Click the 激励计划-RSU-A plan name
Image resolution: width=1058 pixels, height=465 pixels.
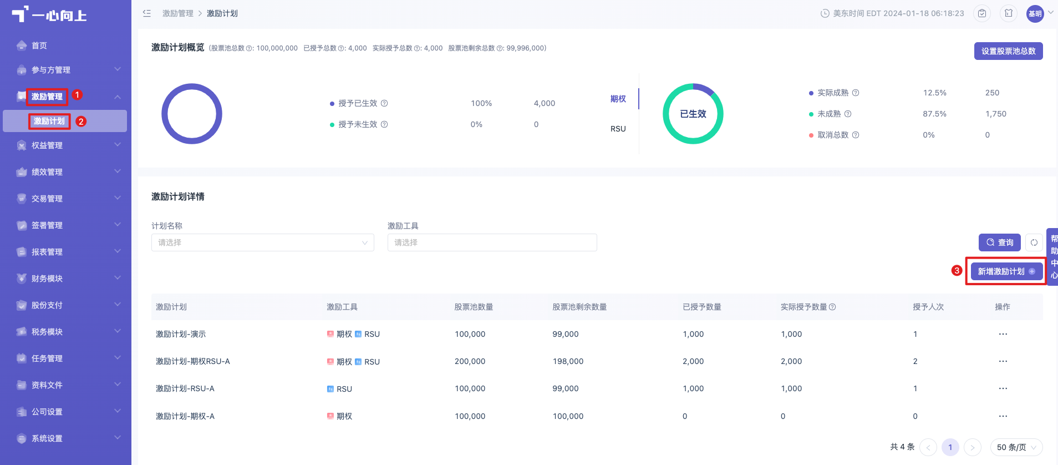[185, 388]
